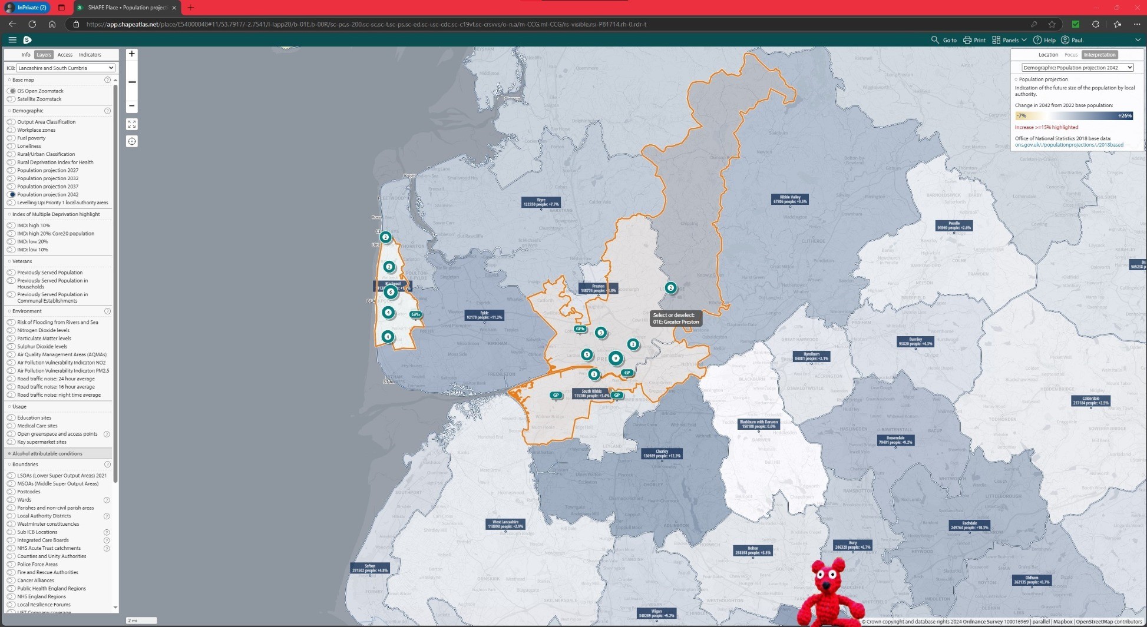Screen dimensions: 1147x627
Task: Collapse the header with the far-right chevron
Action: coord(1137,40)
